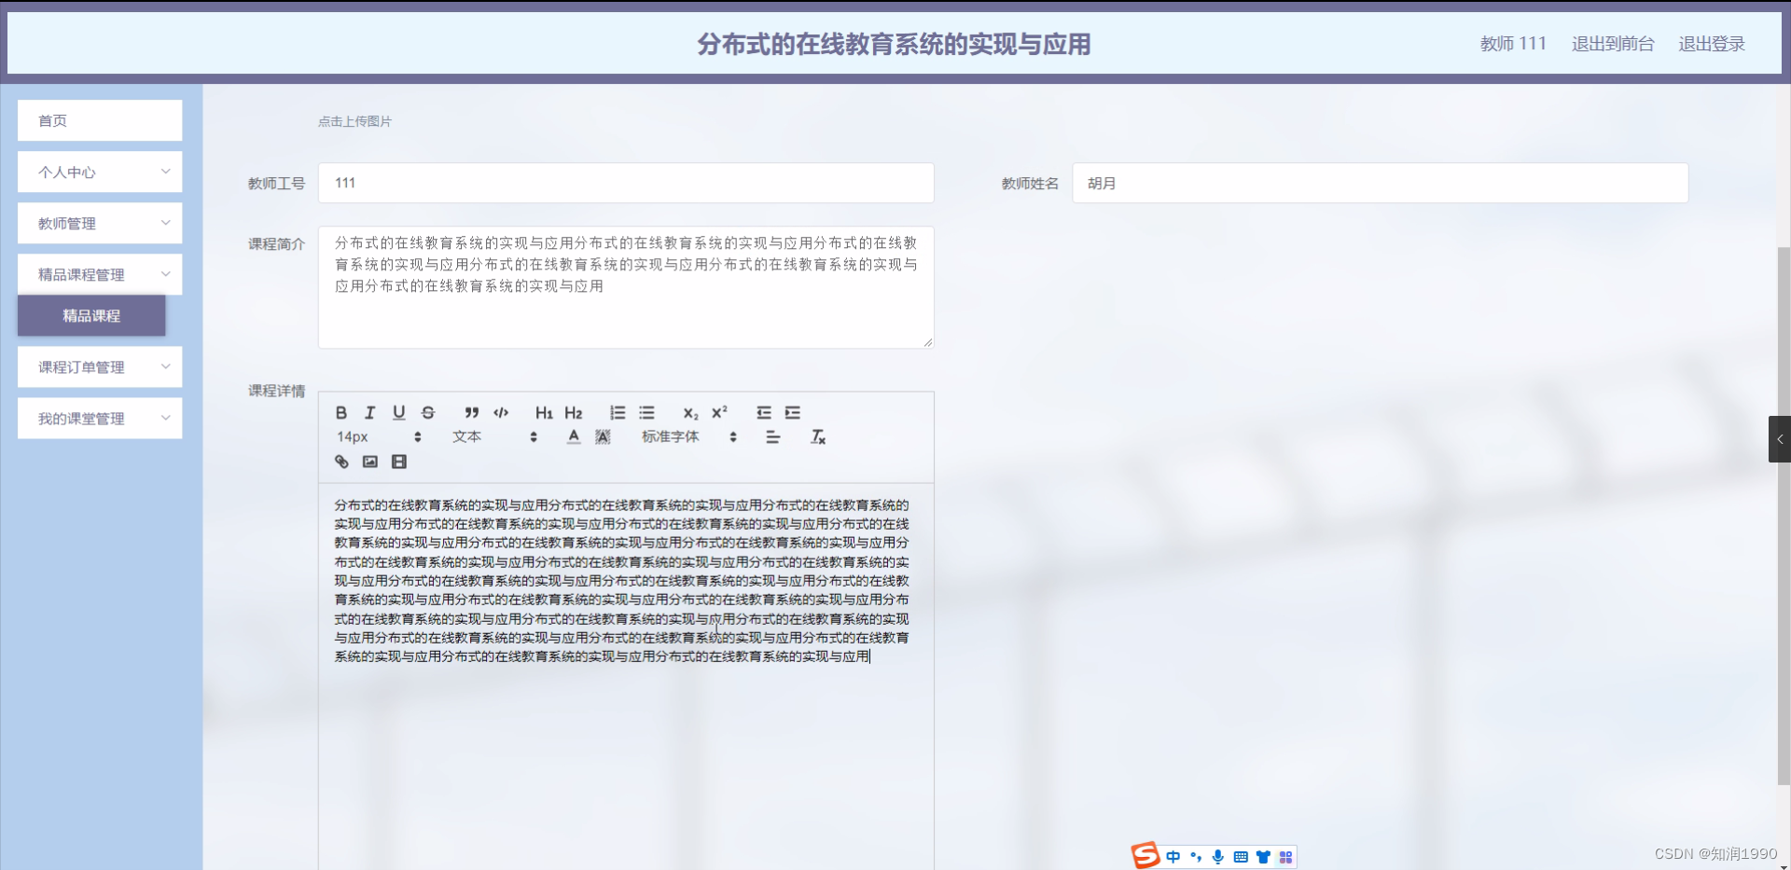Insert a code block in the editor

[x=501, y=413]
